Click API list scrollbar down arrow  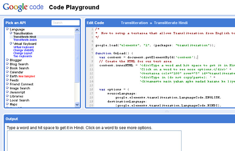(x=77, y=104)
